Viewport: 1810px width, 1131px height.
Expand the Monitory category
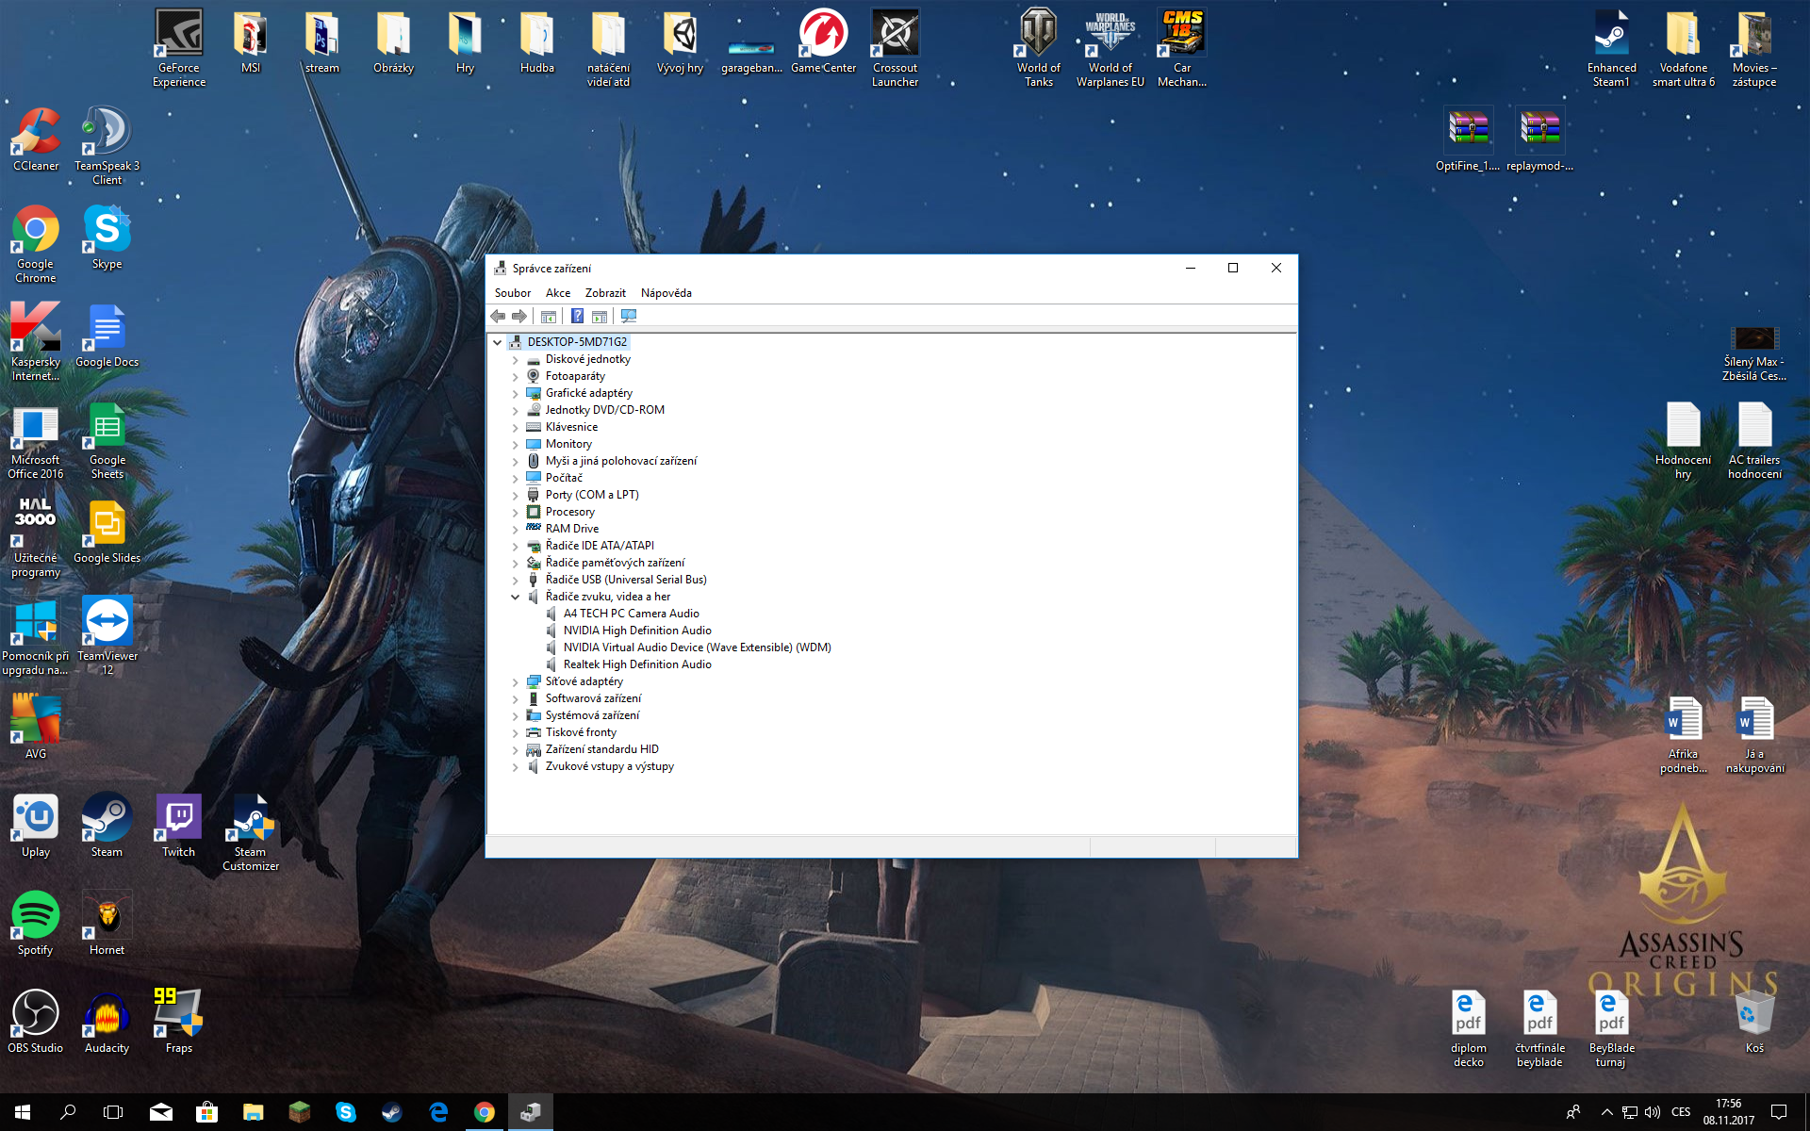pos(516,444)
